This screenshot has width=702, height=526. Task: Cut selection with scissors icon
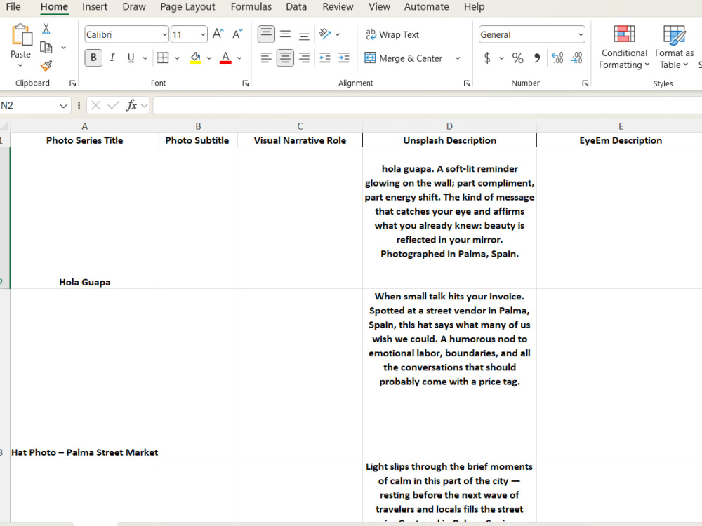pyautogui.click(x=46, y=29)
